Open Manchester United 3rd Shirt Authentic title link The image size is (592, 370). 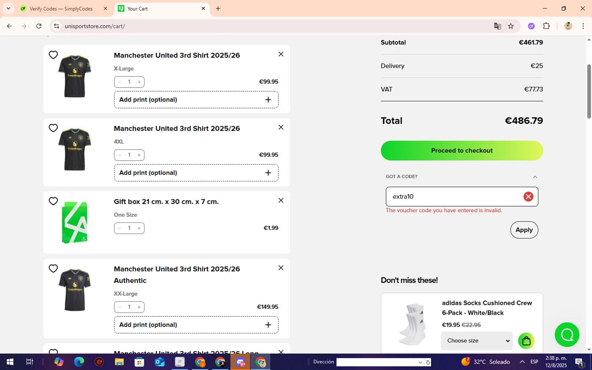coord(177,275)
